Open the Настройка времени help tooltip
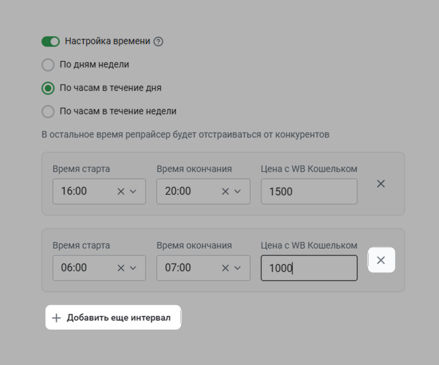This screenshot has height=365, width=439. [158, 42]
